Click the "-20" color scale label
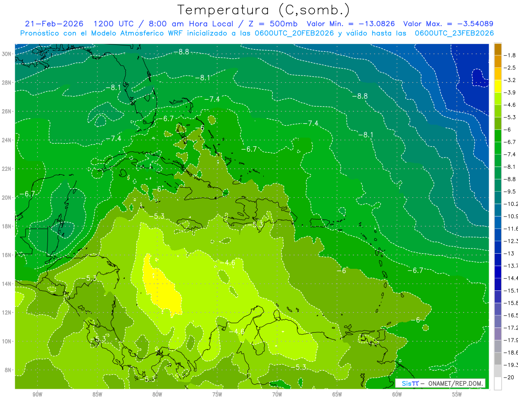This screenshot has height=400, width=518. pos(510,377)
